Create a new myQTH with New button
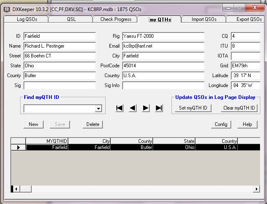The width and height of the screenshot is (267, 204). coord(33,124)
